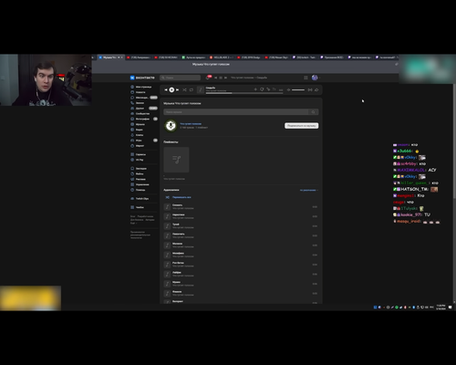Image resolution: width=456 pixels, height=365 pixels.
Task: Open the apps grid icon in header
Action: [306, 78]
